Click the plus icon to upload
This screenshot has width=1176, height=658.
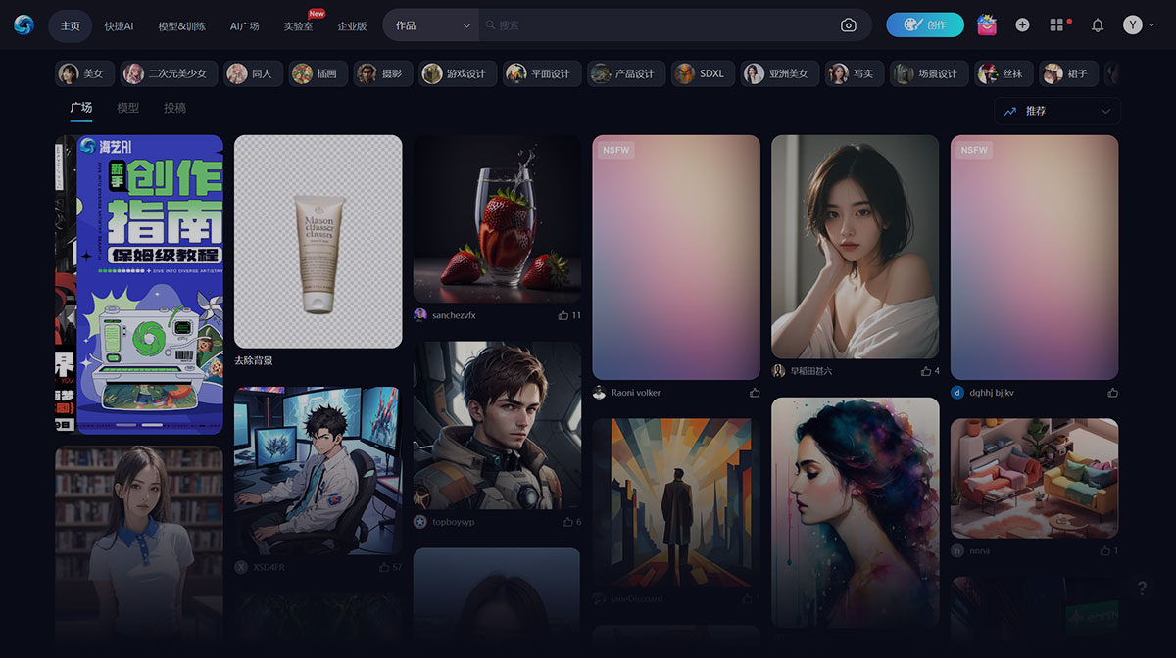coord(1021,24)
